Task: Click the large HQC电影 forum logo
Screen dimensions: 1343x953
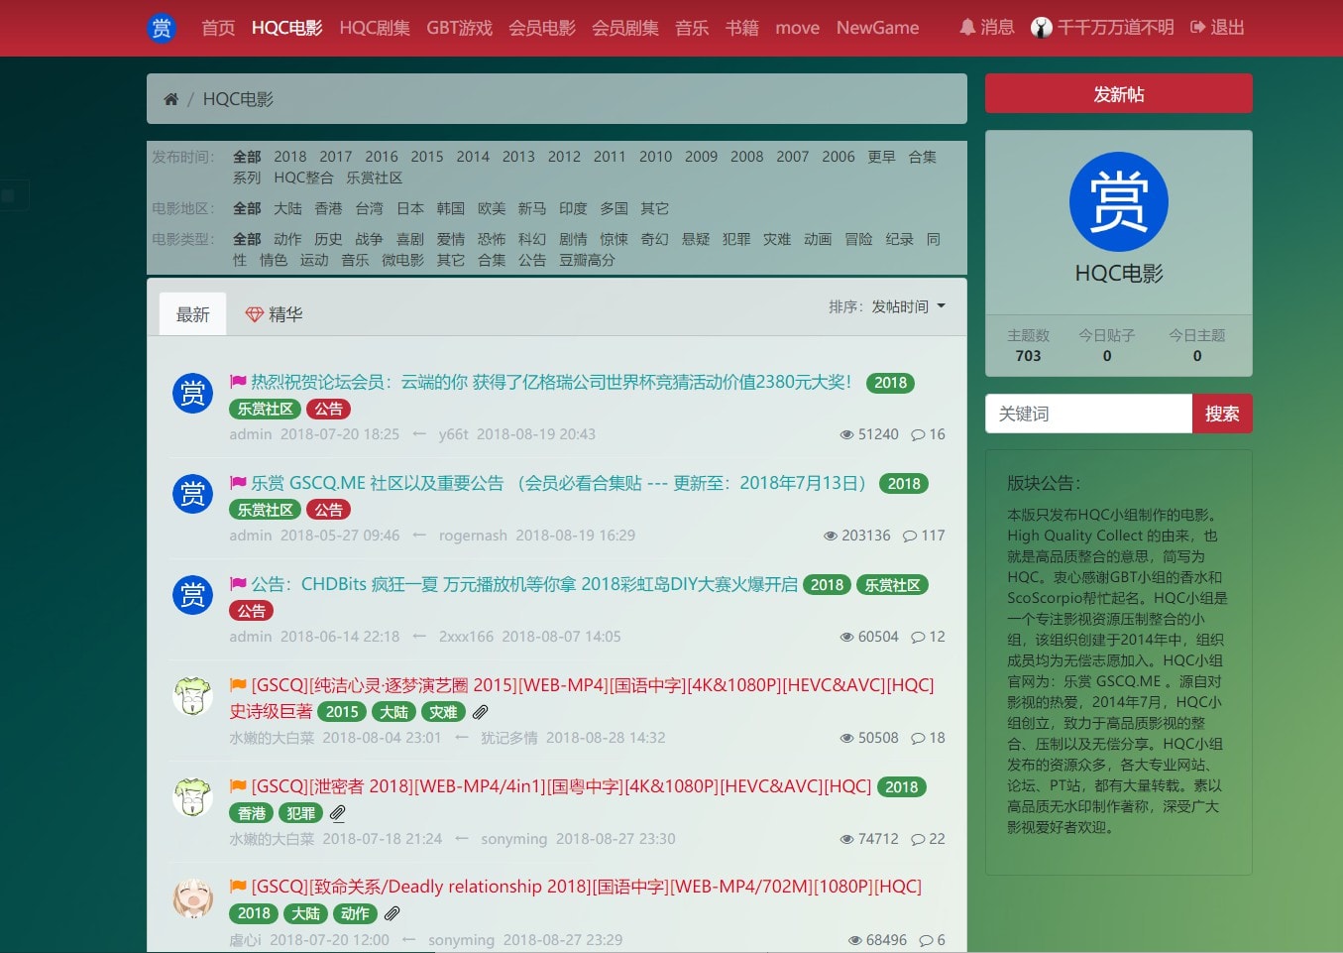Action: tap(1119, 201)
